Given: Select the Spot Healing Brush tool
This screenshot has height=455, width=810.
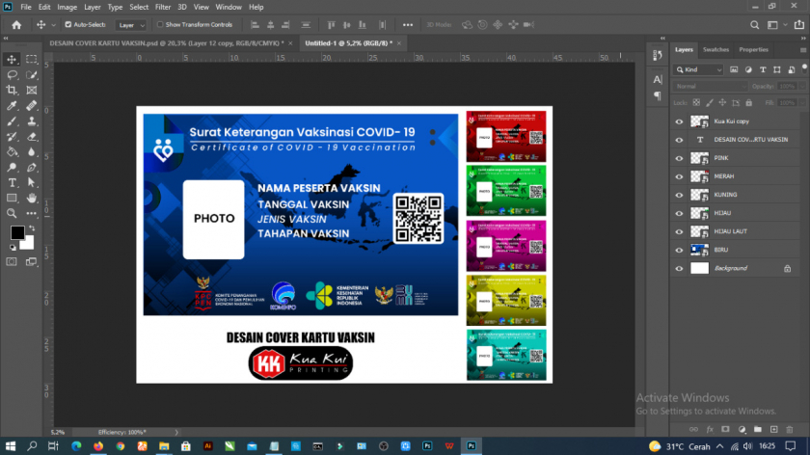Looking at the screenshot, I should 32,106.
